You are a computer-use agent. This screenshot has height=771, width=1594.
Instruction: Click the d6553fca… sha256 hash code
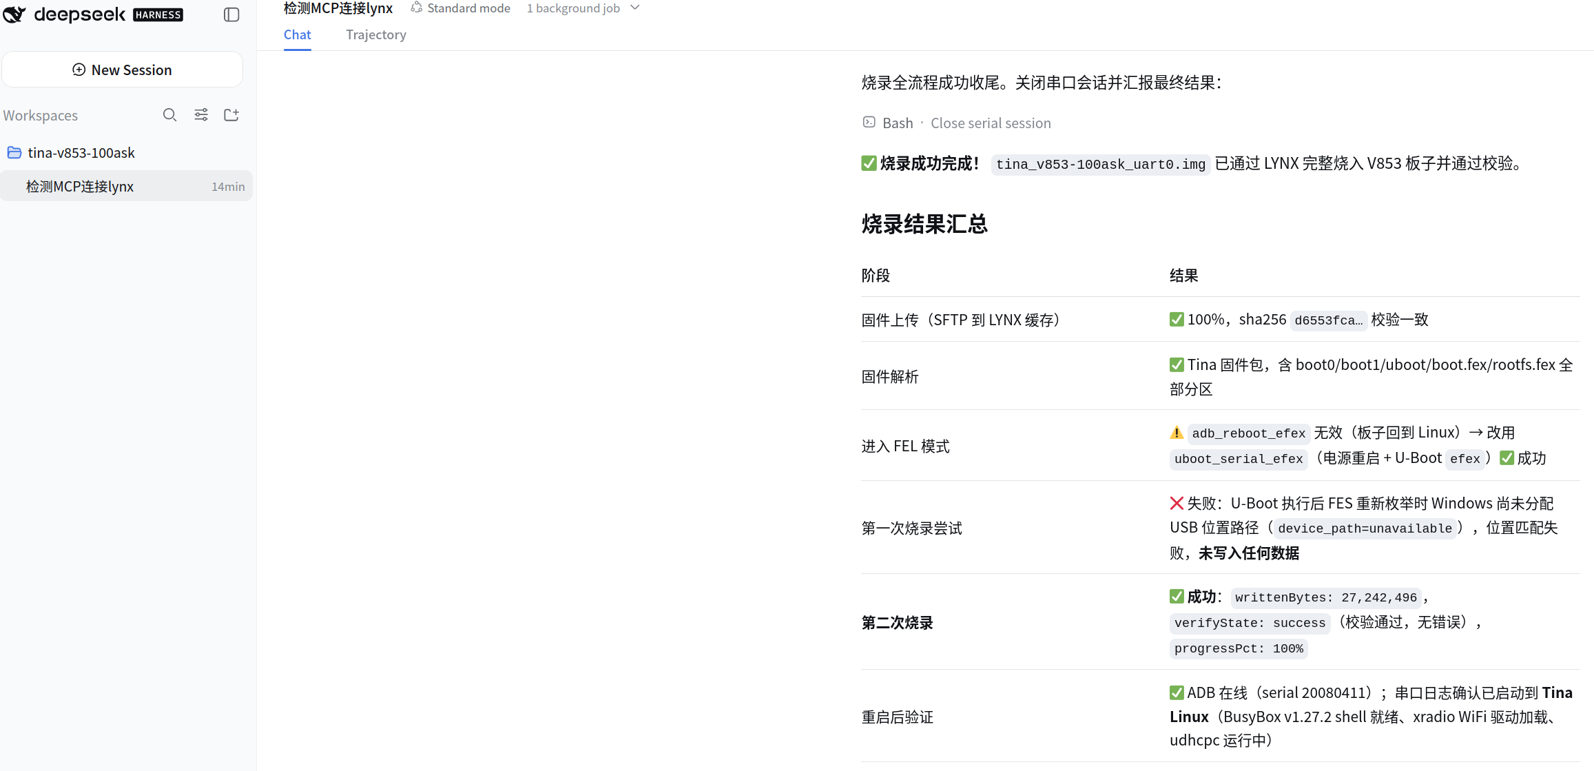click(1328, 320)
